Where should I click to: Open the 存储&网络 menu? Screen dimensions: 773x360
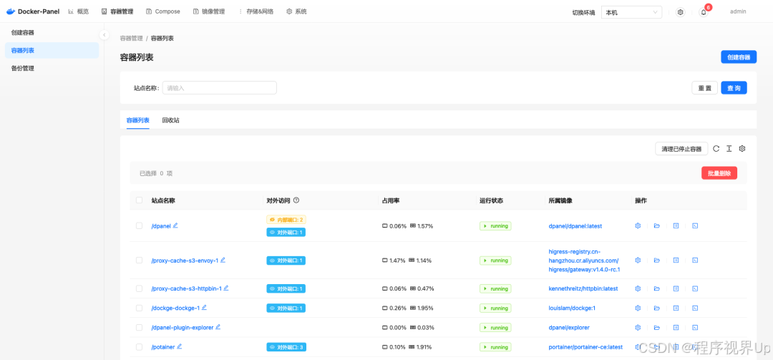[x=256, y=11]
